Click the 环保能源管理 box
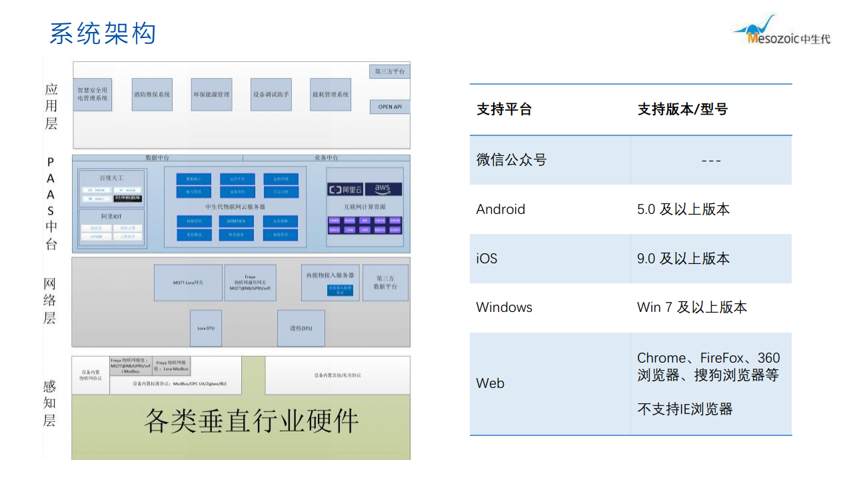This screenshot has height=480, width=853. pos(211,94)
